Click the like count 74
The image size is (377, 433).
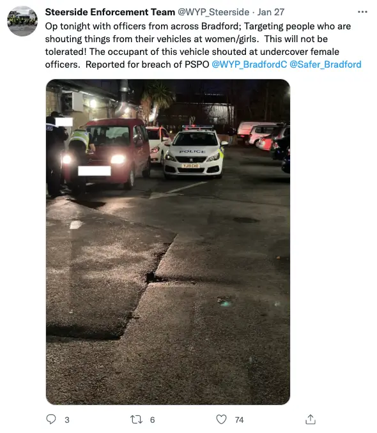pyautogui.click(x=240, y=420)
